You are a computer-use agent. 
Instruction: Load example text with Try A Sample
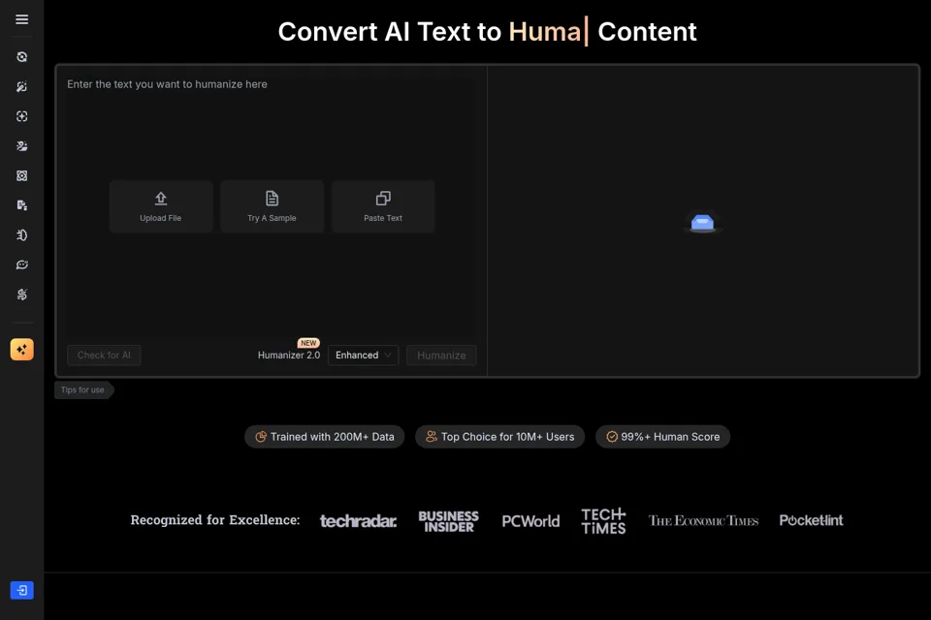click(x=272, y=206)
